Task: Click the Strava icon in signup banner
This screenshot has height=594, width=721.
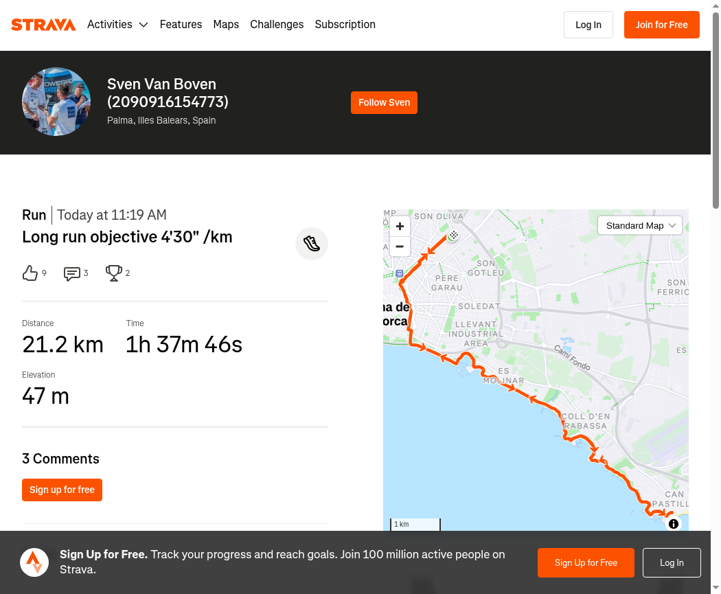Action: (34, 562)
